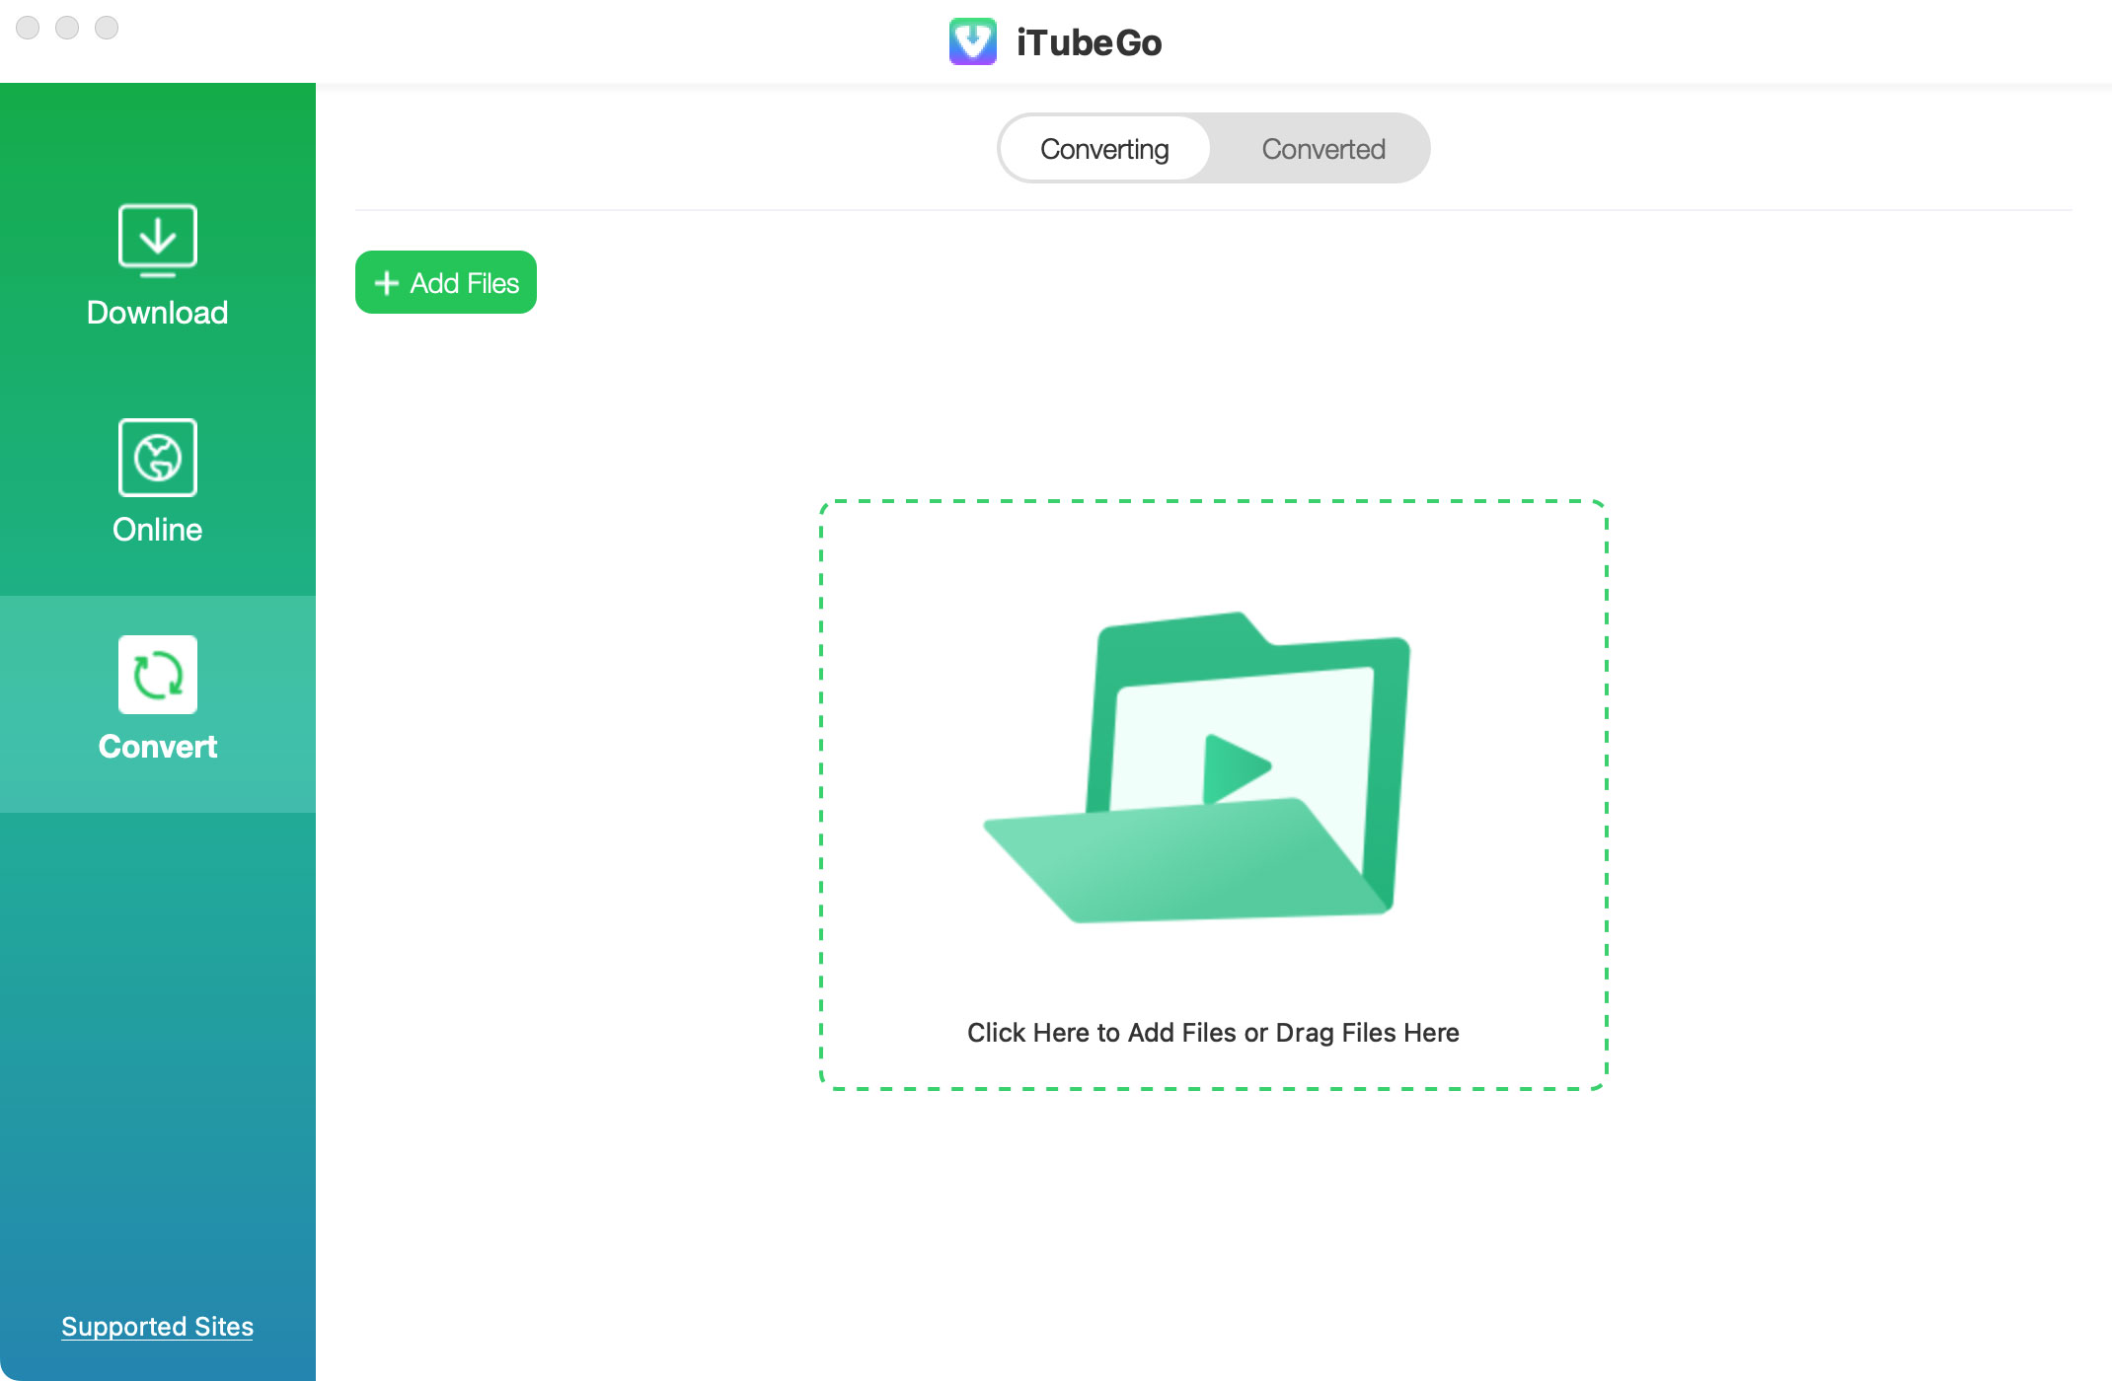Switch to the Converting tab
This screenshot has height=1381, width=2112.
(1104, 149)
